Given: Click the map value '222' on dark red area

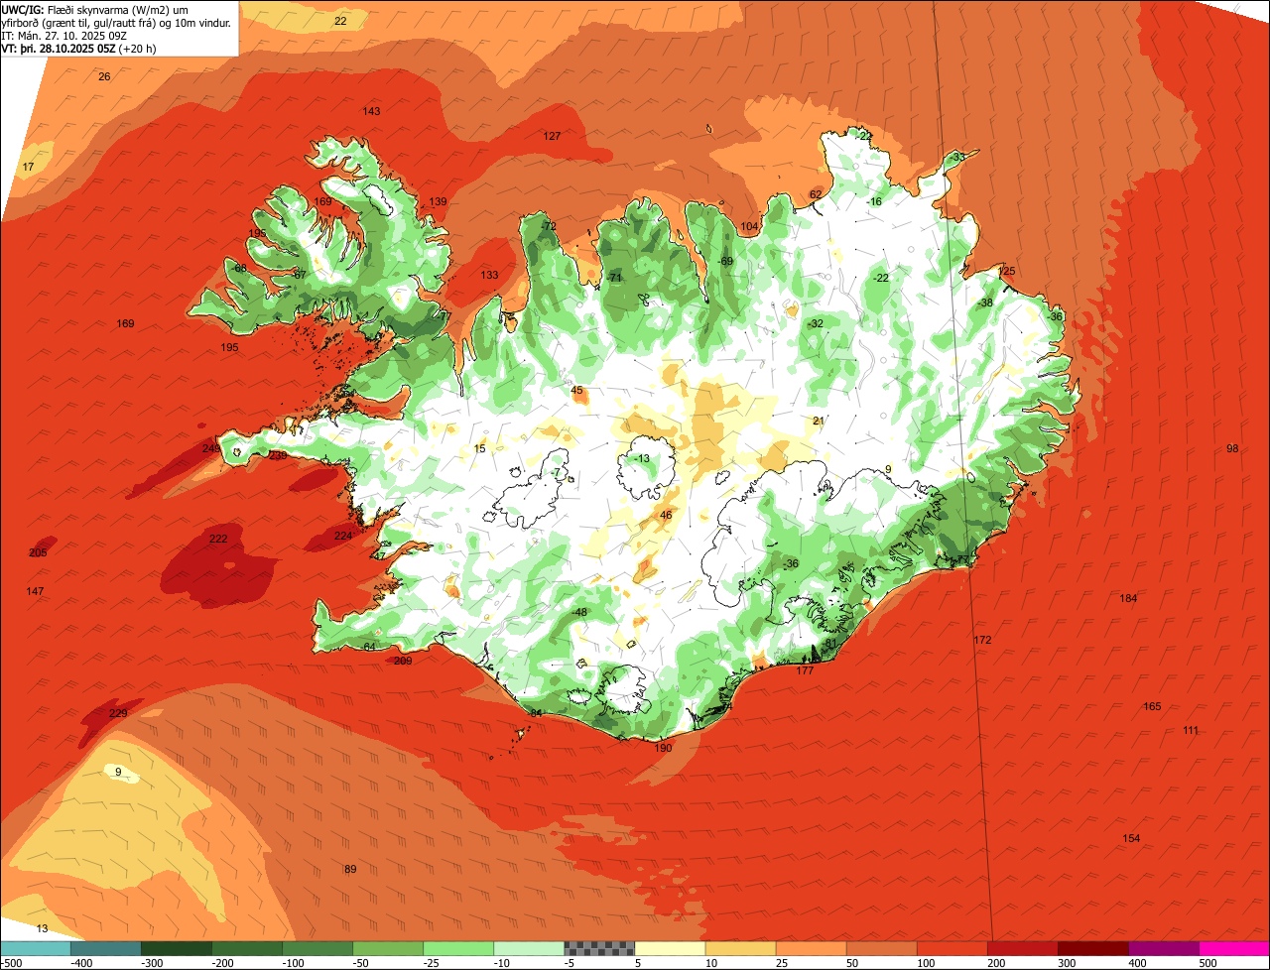Looking at the screenshot, I should tap(218, 539).
